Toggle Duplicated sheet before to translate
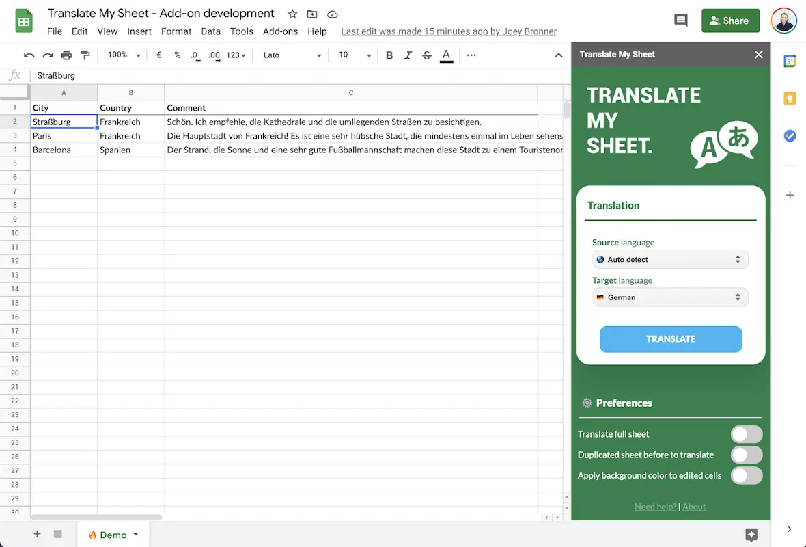Viewport: 806px width, 547px height. (747, 455)
